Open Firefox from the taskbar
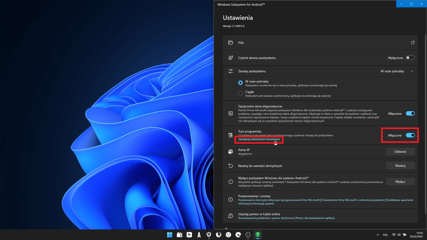This screenshot has width=427, height=240. (x=219, y=235)
